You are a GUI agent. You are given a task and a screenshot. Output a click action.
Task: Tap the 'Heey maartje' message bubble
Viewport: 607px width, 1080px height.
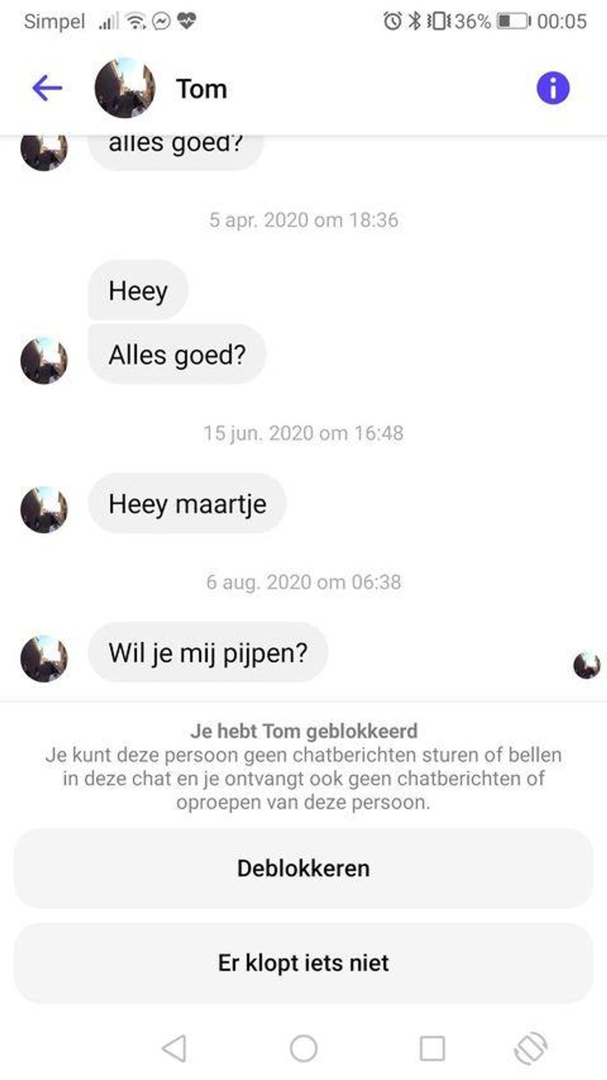[x=187, y=503]
